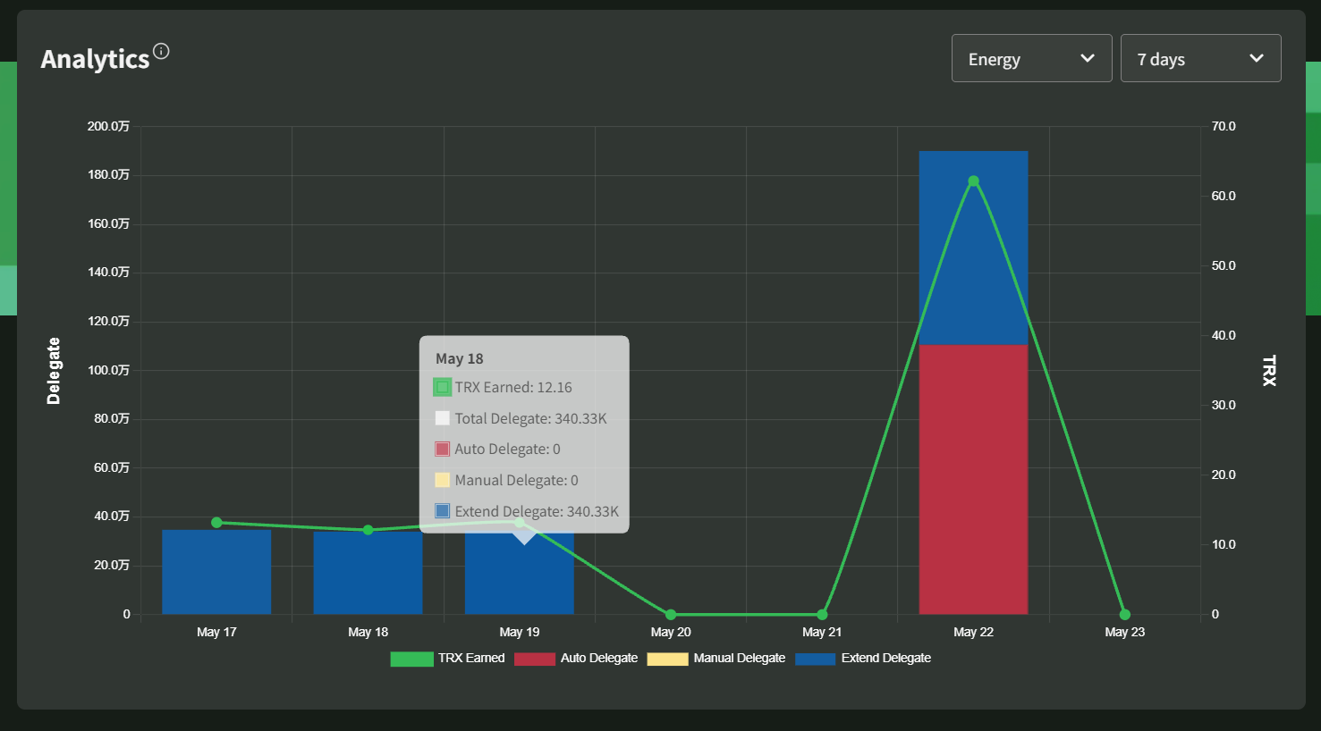Open the 7 days period dropdown
The width and height of the screenshot is (1321, 731).
click(x=1200, y=58)
